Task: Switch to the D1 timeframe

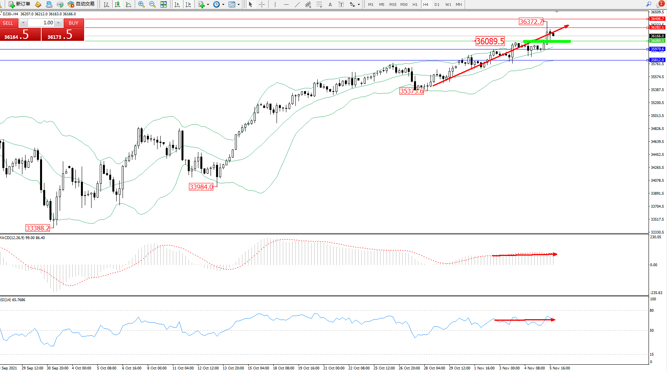Action: 437,4
